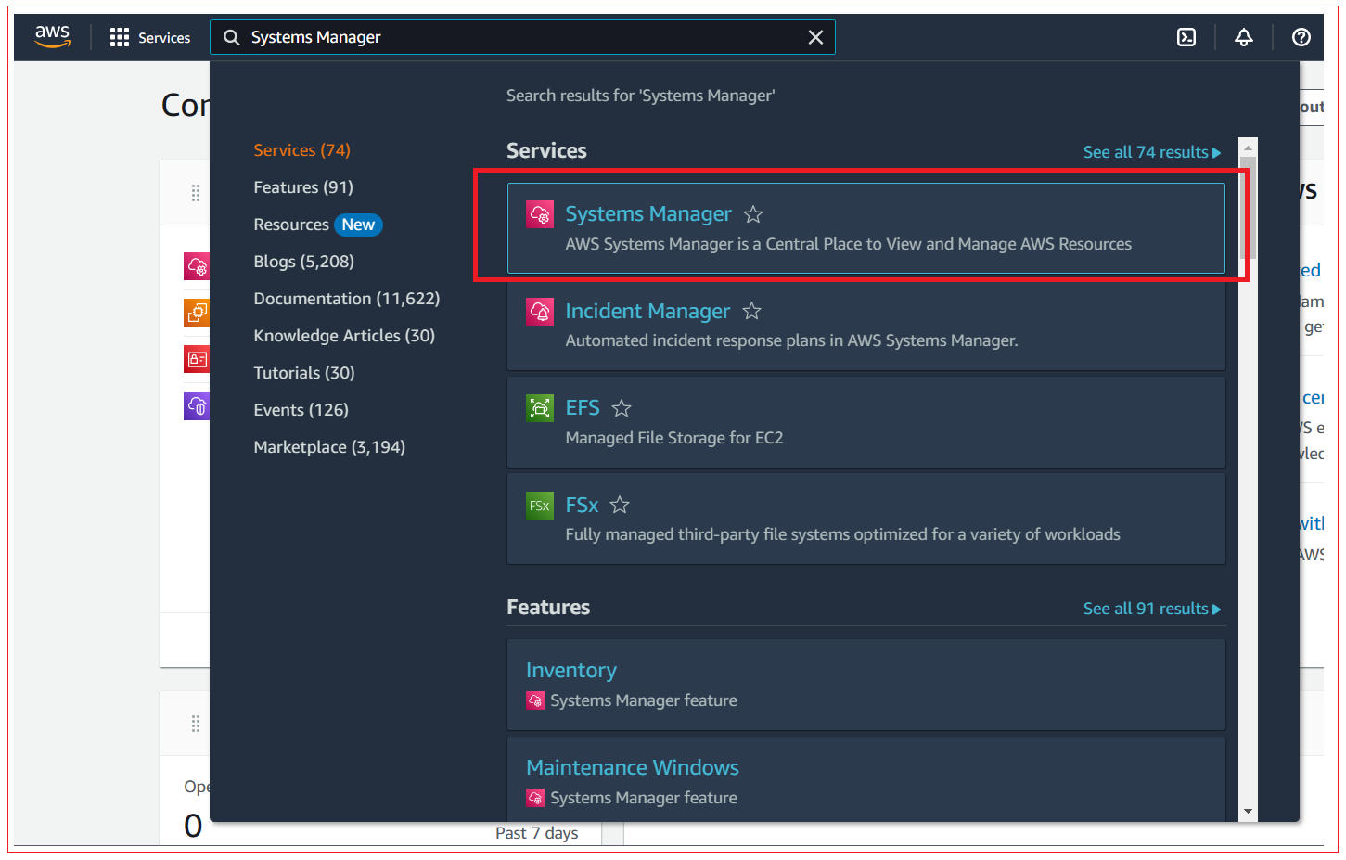Open the EFS service link
This screenshot has width=1346, height=860.
pyautogui.click(x=583, y=408)
